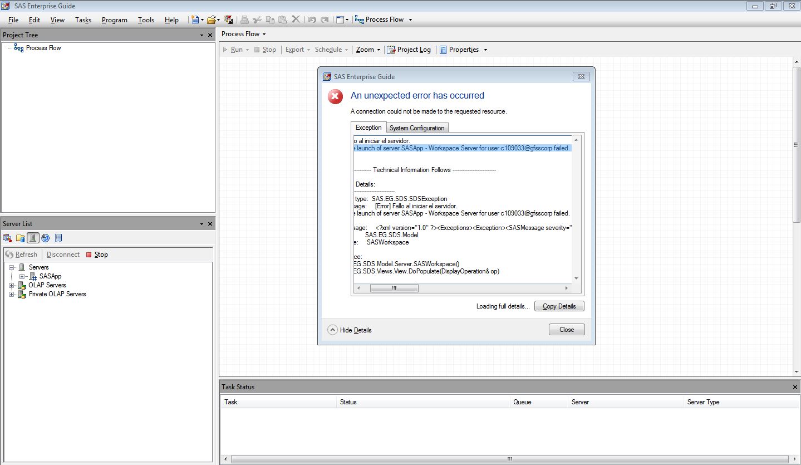Open the Properties dropdown arrow
Screen dimensions: 801x465
point(485,50)
